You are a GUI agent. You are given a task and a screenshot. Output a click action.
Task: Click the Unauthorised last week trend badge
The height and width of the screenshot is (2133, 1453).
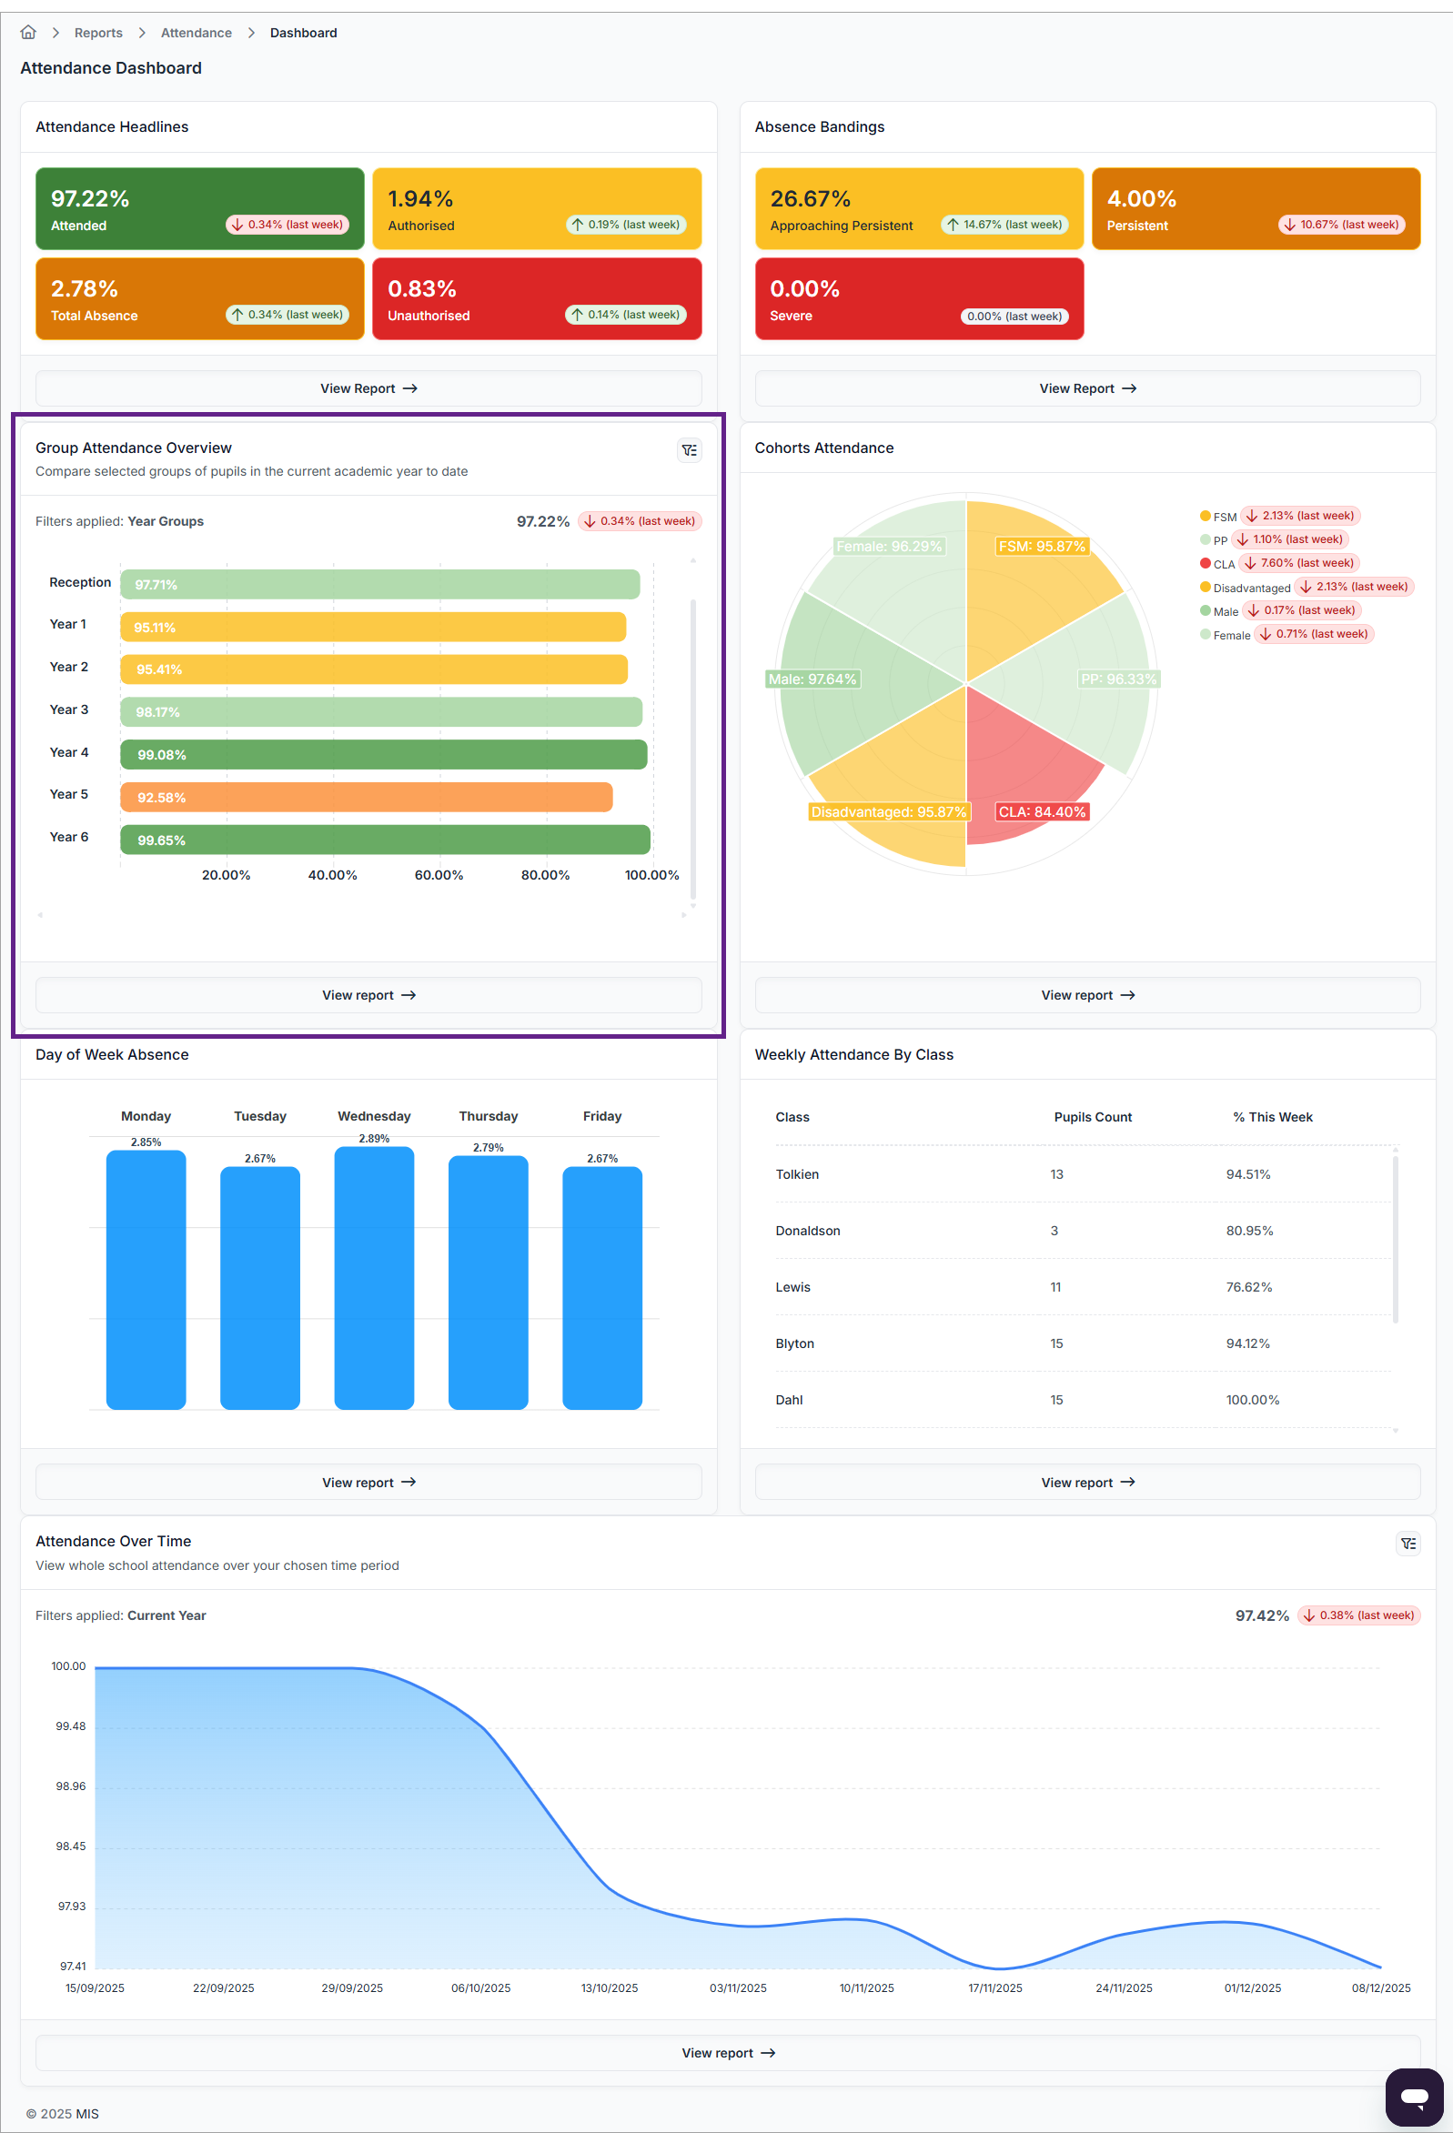(x=625, y=315)
